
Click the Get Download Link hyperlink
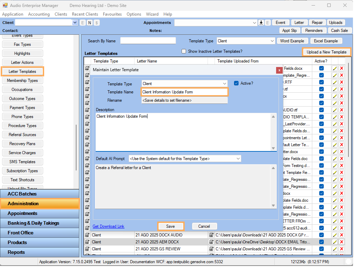pos(108,226)
